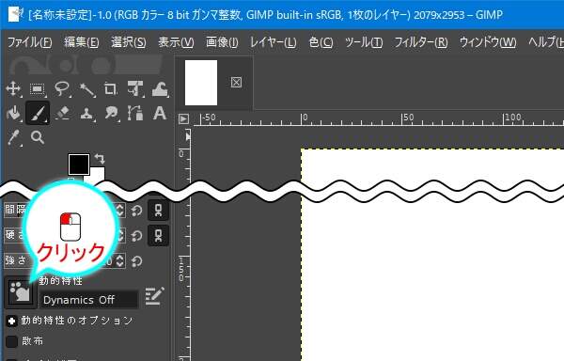Swap foreground and background colors
The height and width of the screenshot is (361, 564).
click(100, 158)
